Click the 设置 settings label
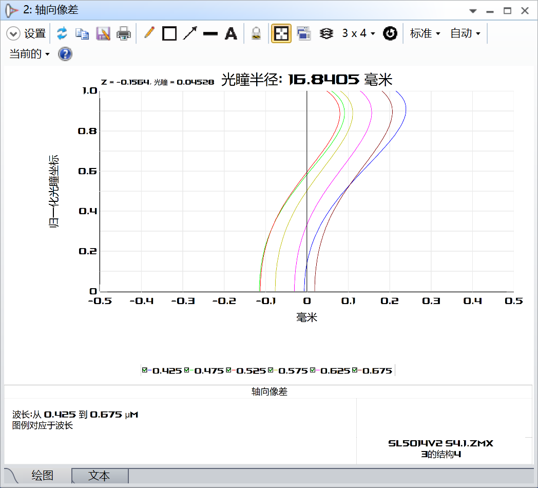The height and width of the screenshot is (488, 538). click(35, 34)
